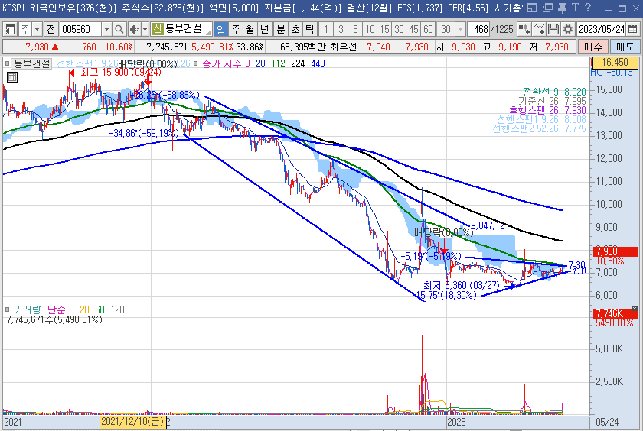Select the 10 interval button
The width and height of the screenshot is (643, 431).
[370, 29]
